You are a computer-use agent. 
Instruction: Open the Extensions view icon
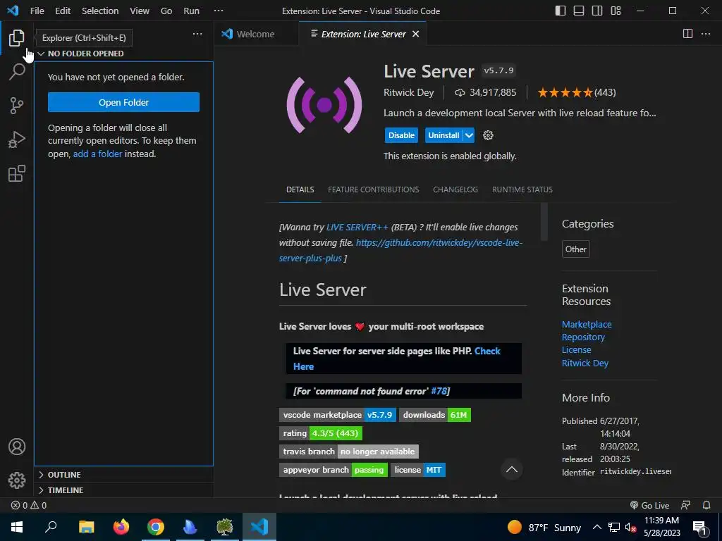(x=17, y=173)
